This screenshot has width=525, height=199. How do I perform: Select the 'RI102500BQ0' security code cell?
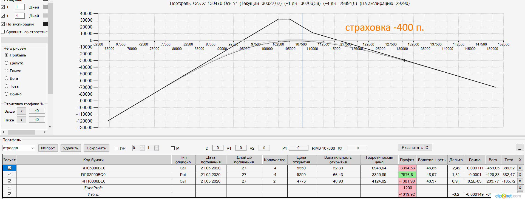(93, 175)
